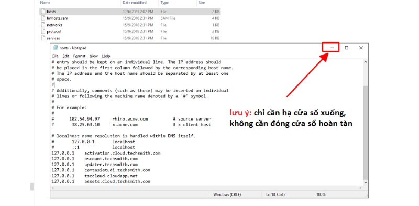Select the networks file in Explorer
This screenshot has height=206, width=419.
[x=130, y=25]
